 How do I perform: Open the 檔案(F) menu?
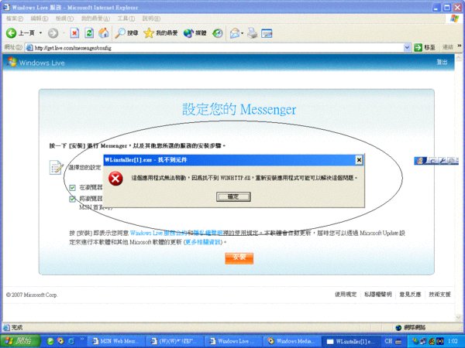pos(15,19)
